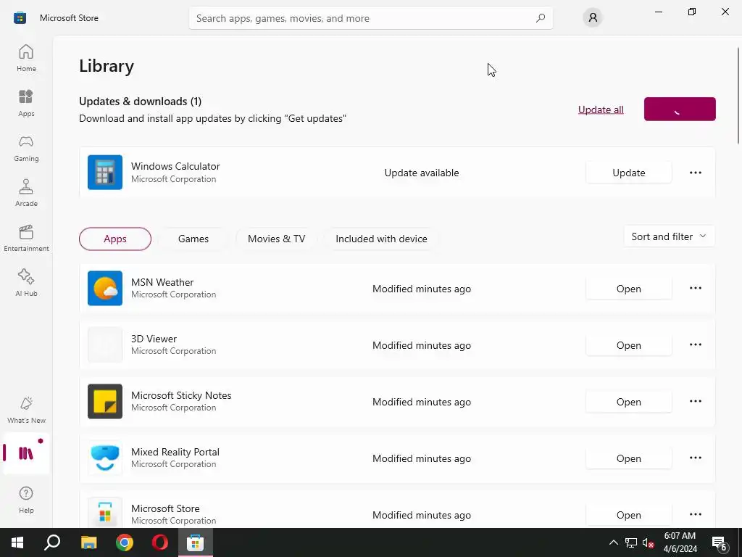Click the vertical scrollbar thumb

tap(738, 95)
